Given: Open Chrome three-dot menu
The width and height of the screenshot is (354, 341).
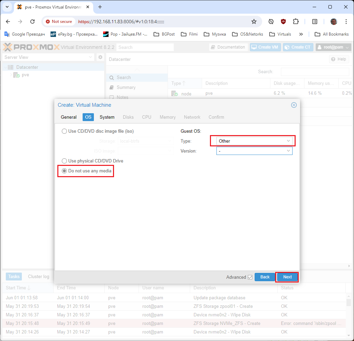Looking at the screenshot, I should click(x=346, y=22).
